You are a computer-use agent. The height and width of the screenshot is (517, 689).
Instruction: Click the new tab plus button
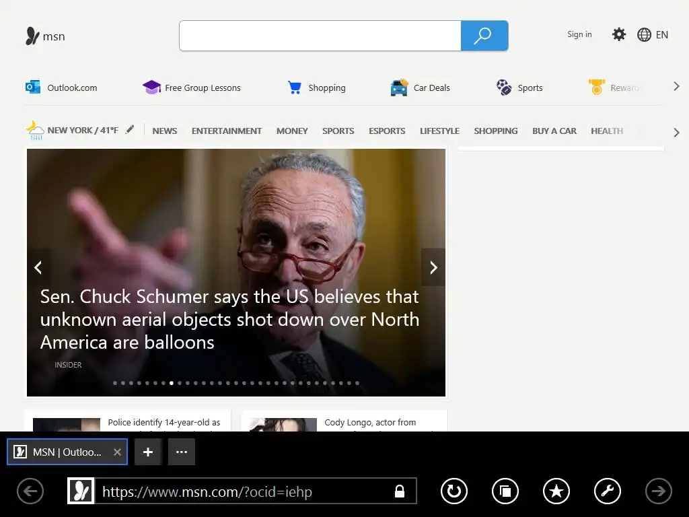coord(148,452)
